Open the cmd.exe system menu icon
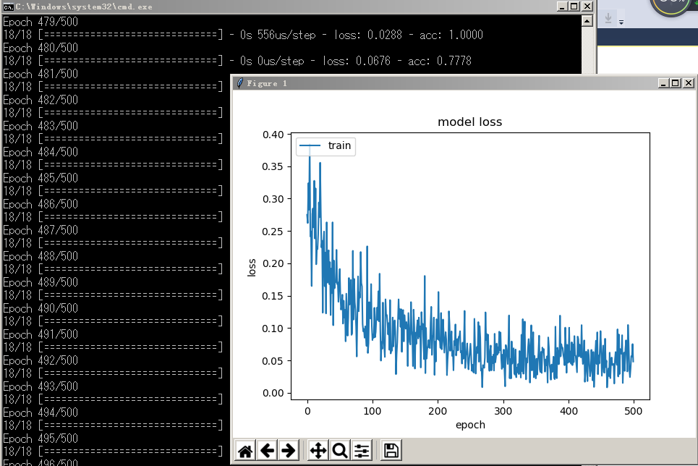This screenshot has height=466, width=698. 8,7
